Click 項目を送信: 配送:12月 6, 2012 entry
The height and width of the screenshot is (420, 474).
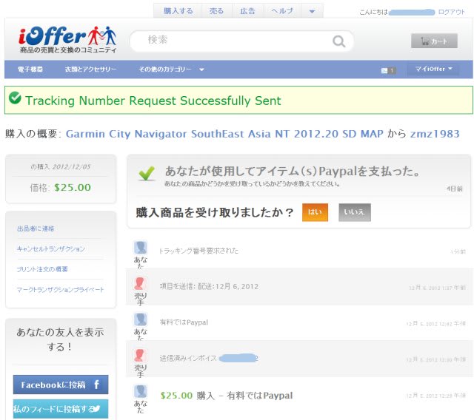[x=209, y=286]
